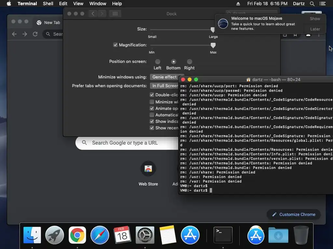Toggle Magnification checkbox
This screenshot has height=249, width=333.
tap(115, 45)
